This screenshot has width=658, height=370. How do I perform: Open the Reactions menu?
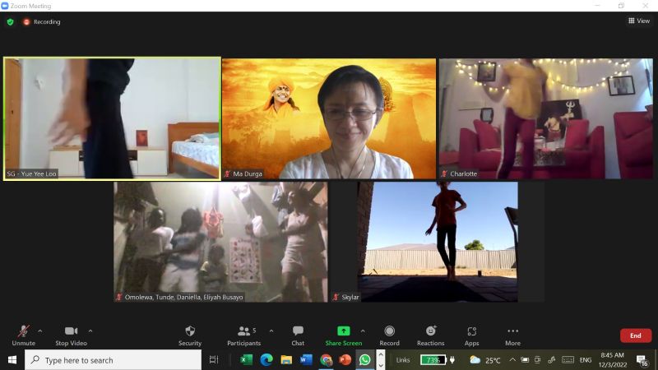[x=430, y=331]
